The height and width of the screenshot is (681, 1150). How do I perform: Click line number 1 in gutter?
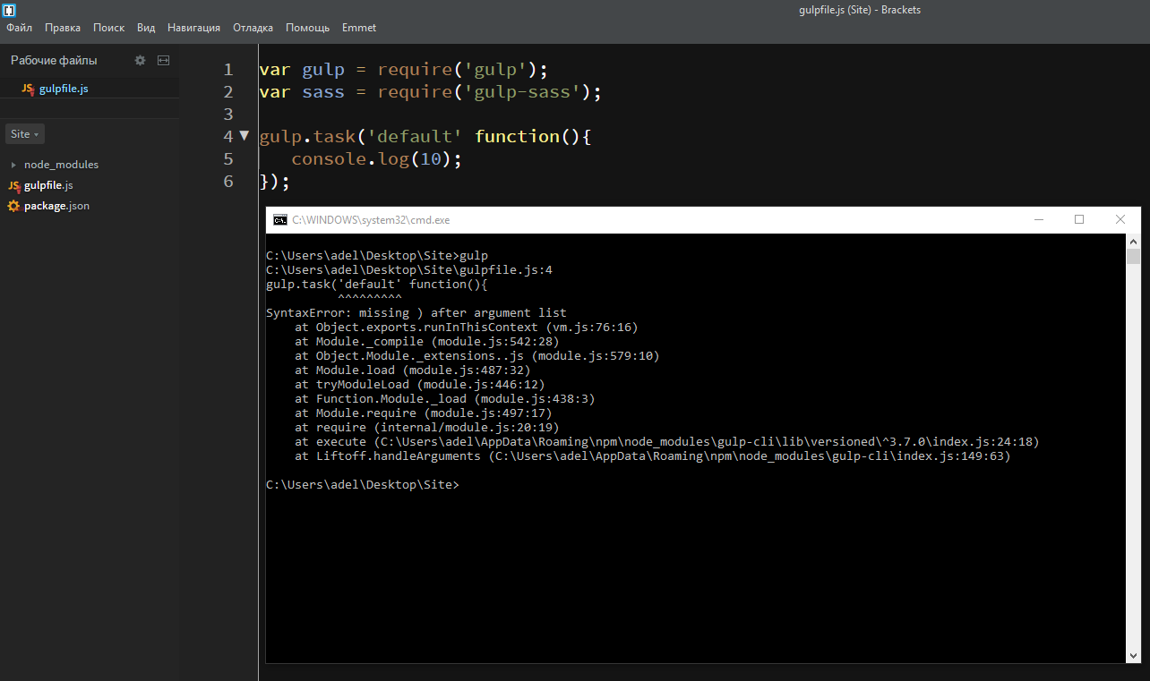228,70
